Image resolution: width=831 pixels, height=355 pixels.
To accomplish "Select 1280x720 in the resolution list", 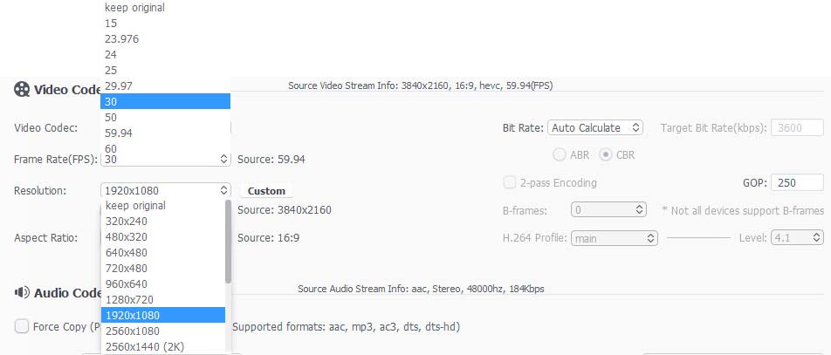I will tap(130, 299).
